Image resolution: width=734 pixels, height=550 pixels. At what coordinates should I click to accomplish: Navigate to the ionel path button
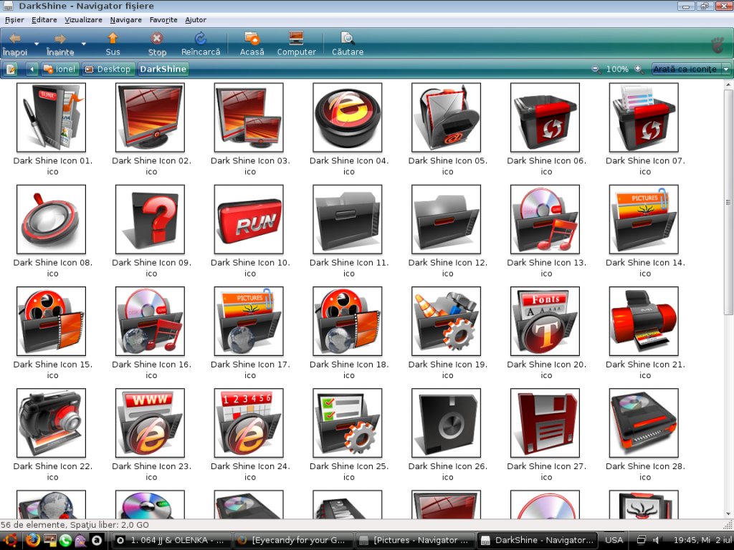click(59, 69)
